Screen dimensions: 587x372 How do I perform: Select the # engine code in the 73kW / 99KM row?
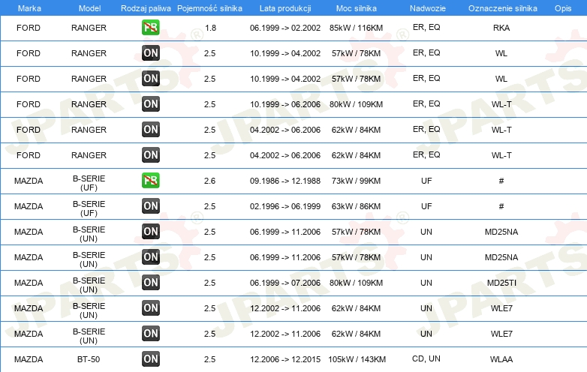tap(501, 181)
